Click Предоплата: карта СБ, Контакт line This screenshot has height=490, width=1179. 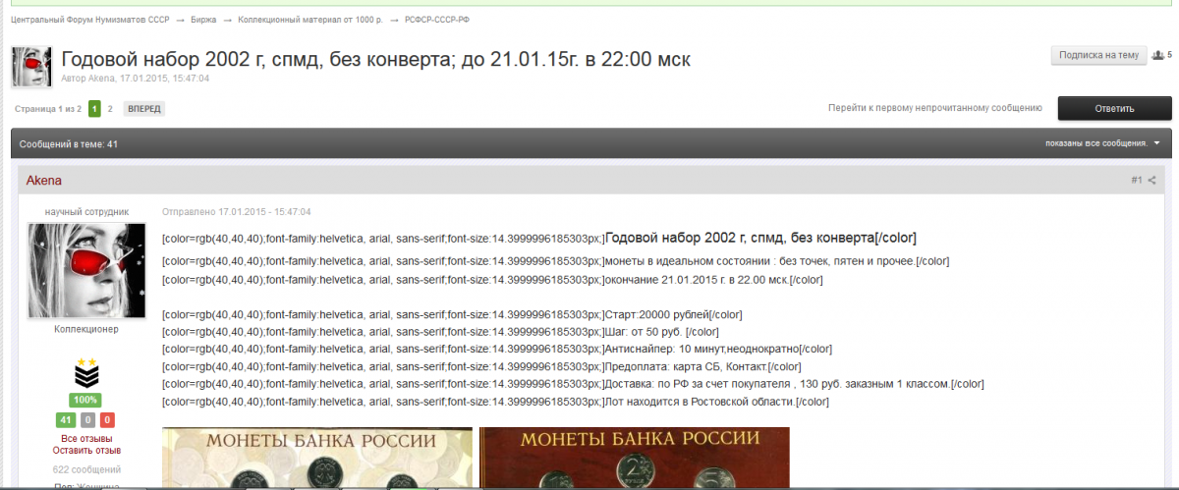pyautogui.click(x=479, y=366)
